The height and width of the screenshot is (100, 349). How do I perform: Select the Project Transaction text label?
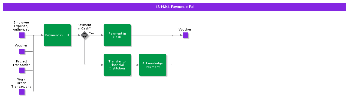pyautogui.click(x=22, y=63)
